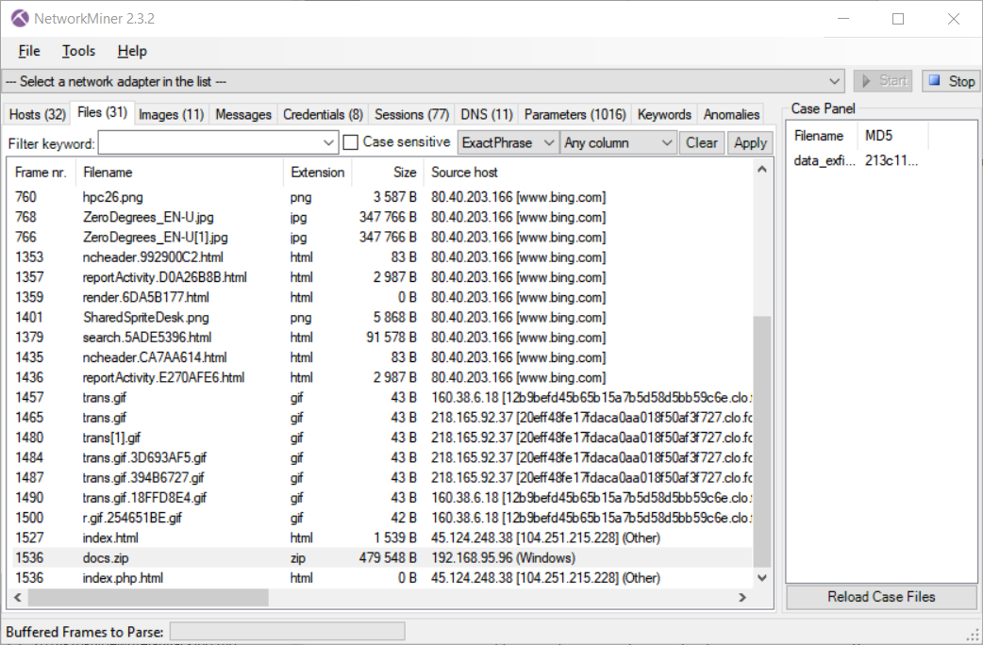Screen dimensions: 983x645
Task: Open the ExactPhrase match mode dropdown
Action: point(508,143)
